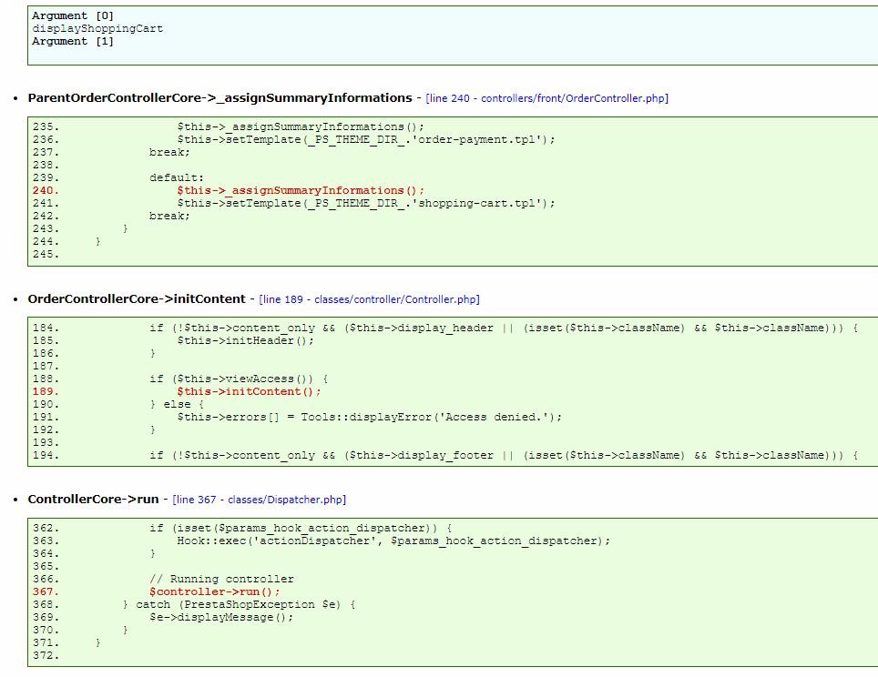The width and height of the screenshot is (878, 677).
Task: Click line 363 Hook::exec actionDispatcher code
Action: (x=393, y=541)
